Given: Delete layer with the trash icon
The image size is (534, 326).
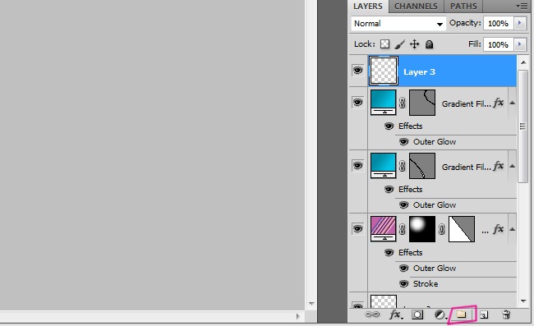Looking at the screenshot, I should (x=506, y=315).
